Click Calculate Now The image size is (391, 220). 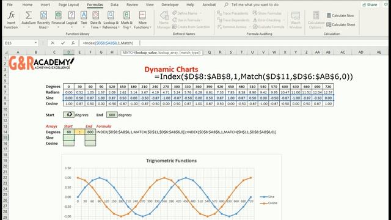pyautogui.click(x=340, y=15)
